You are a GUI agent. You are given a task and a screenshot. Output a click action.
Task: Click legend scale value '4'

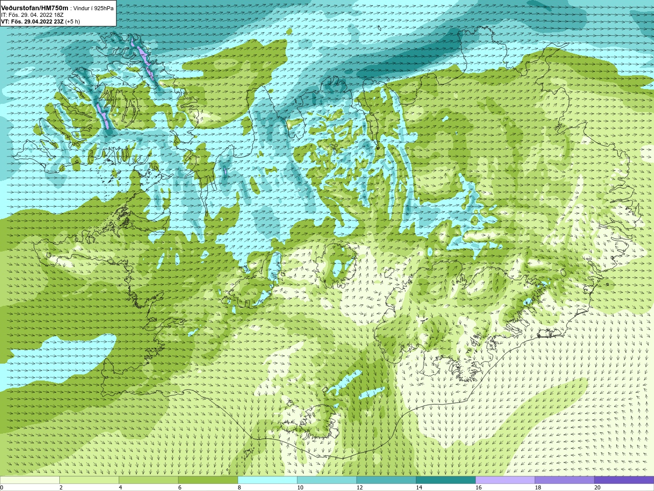[121, 487]
